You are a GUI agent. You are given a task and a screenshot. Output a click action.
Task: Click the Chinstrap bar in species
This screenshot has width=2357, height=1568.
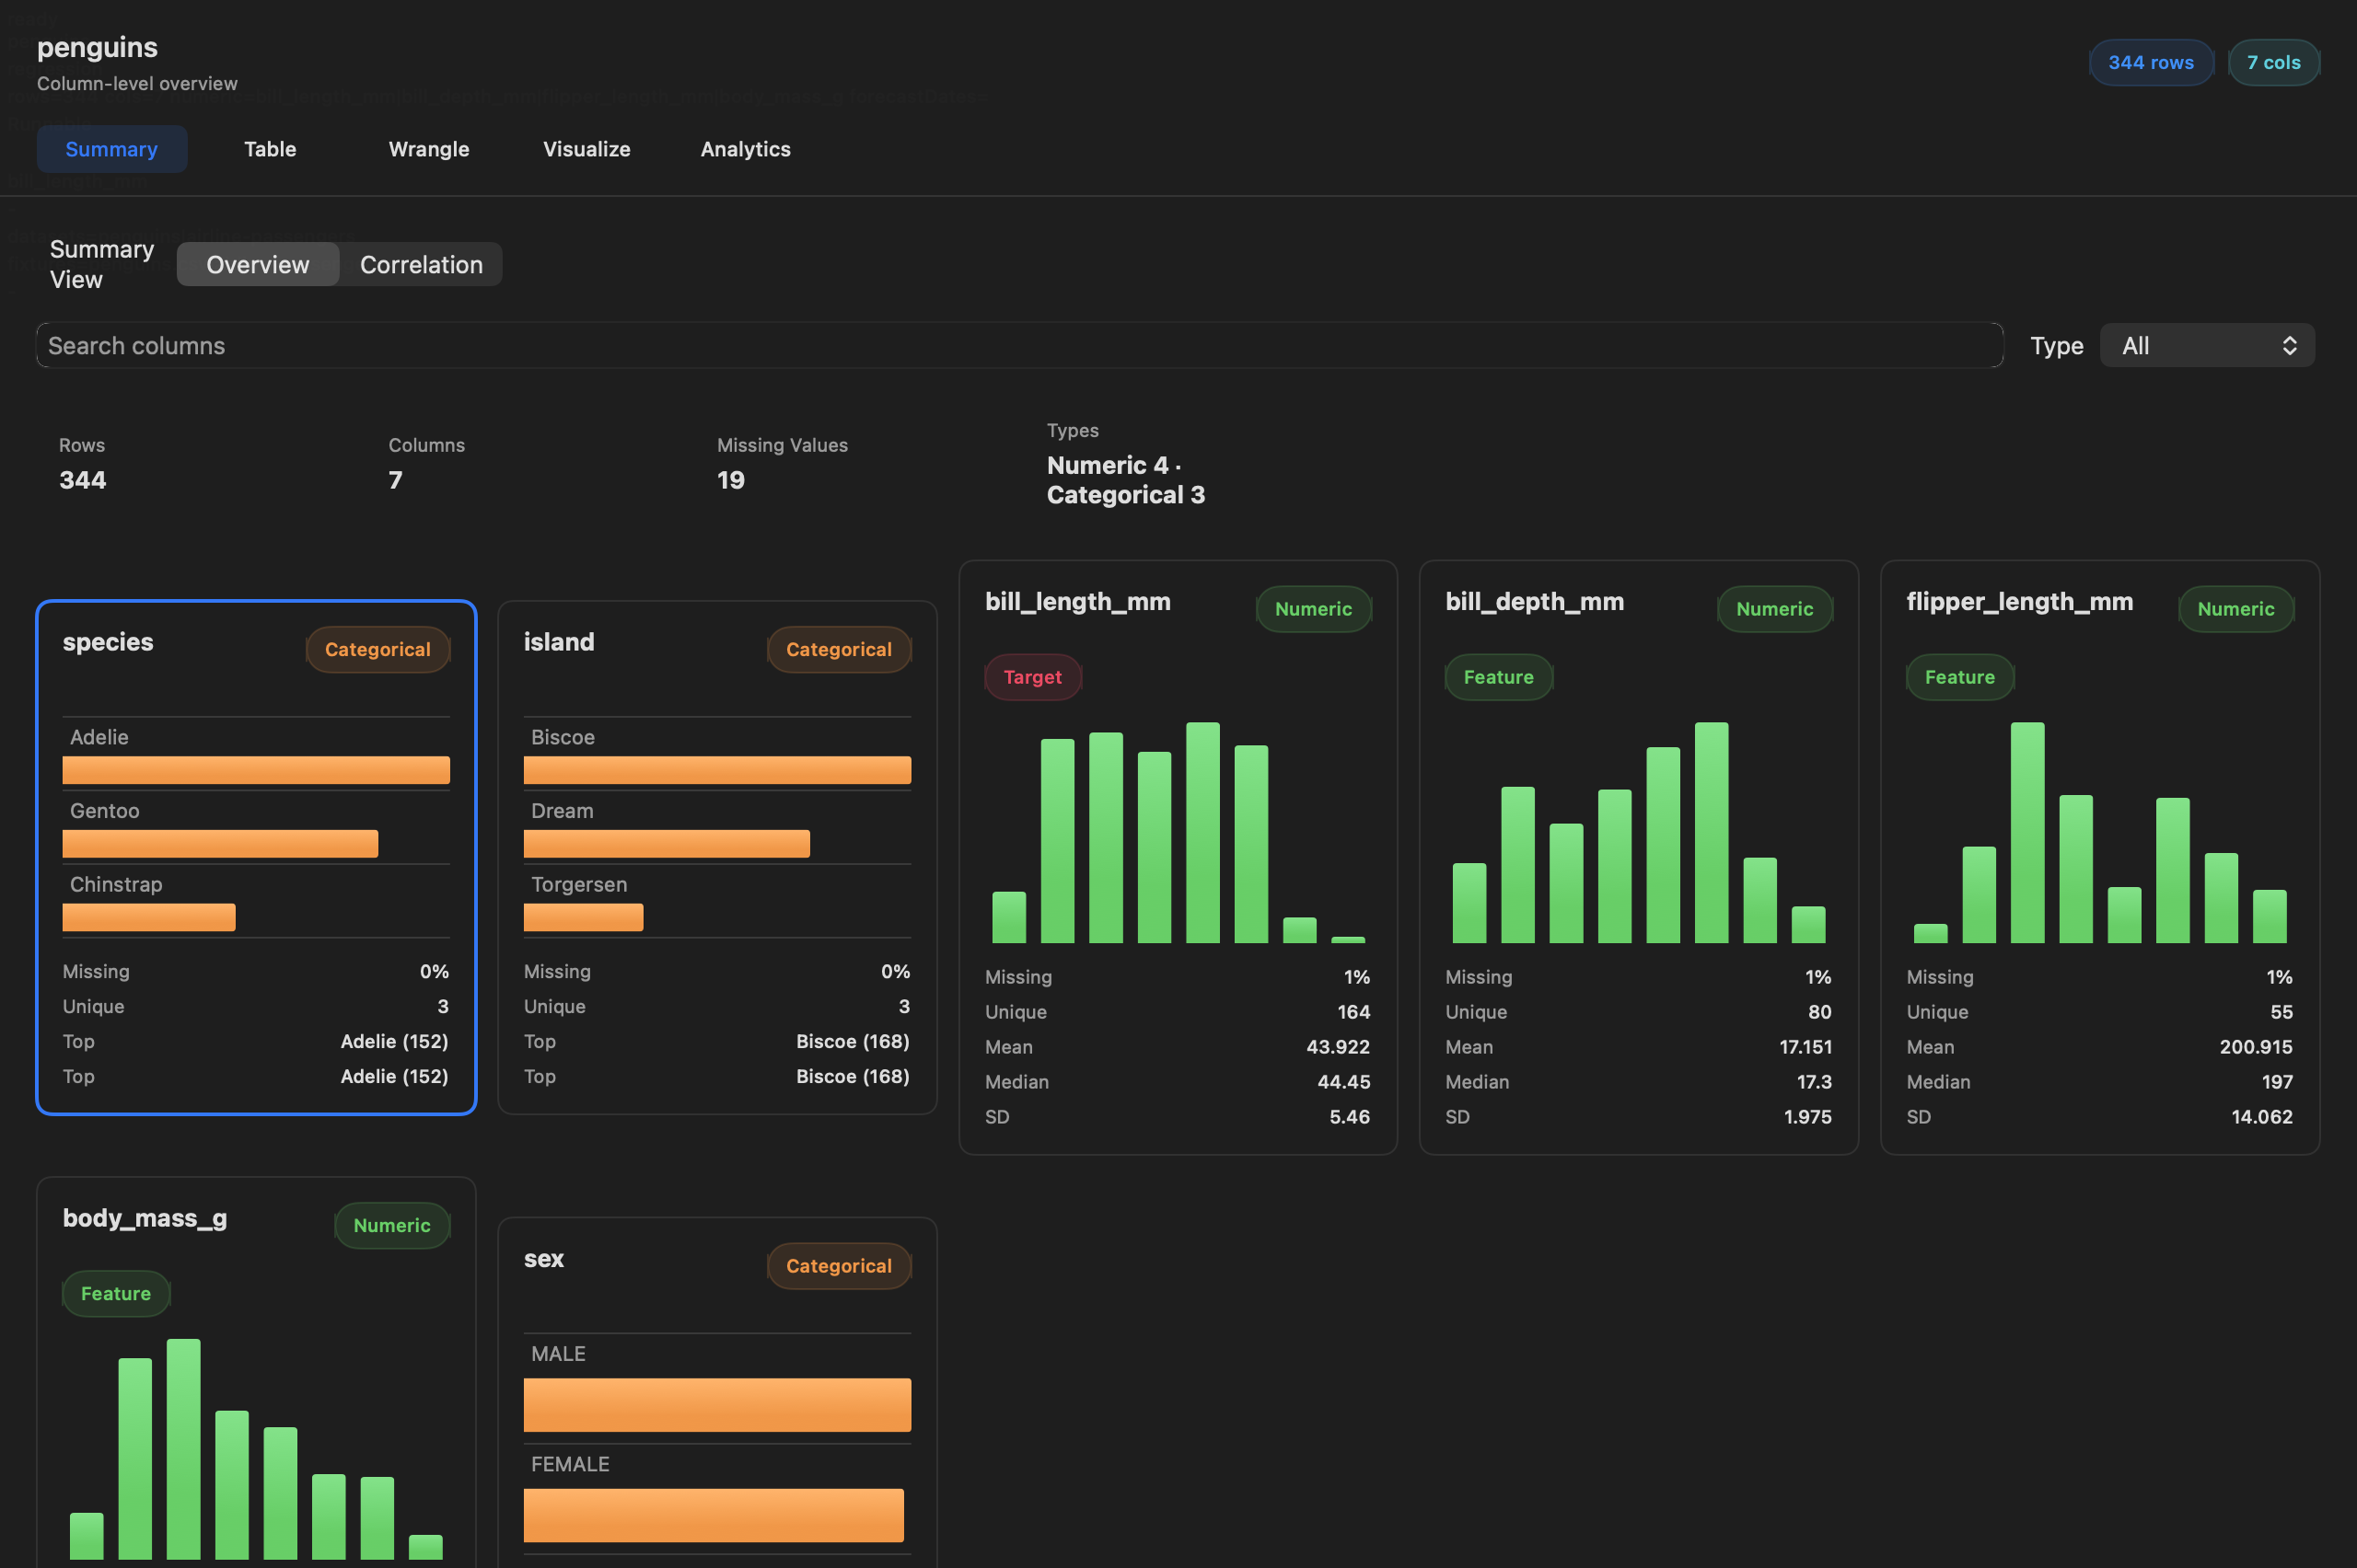149,918
